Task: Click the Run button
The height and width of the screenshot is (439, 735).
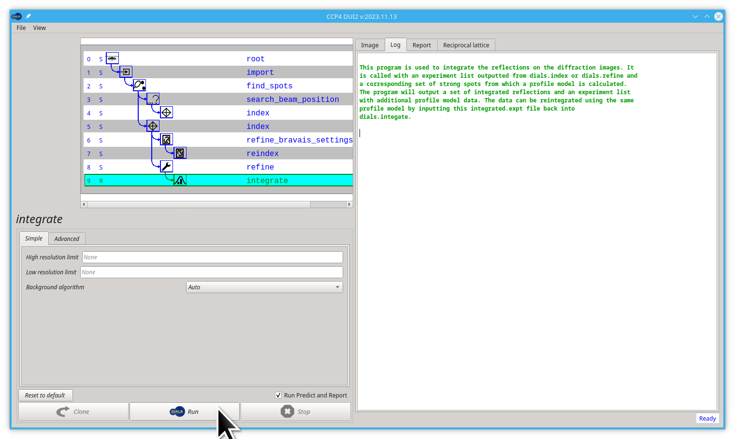Action: tap(185, 411)
